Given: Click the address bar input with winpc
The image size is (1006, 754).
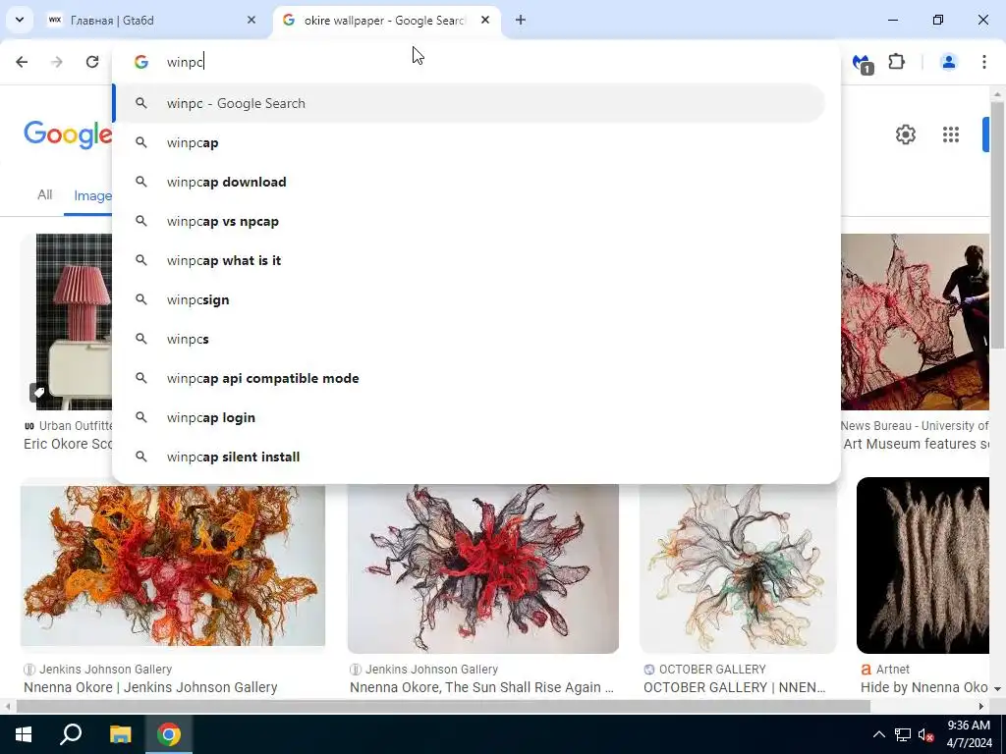Looking at the screenshot, I should click(475, 62).
